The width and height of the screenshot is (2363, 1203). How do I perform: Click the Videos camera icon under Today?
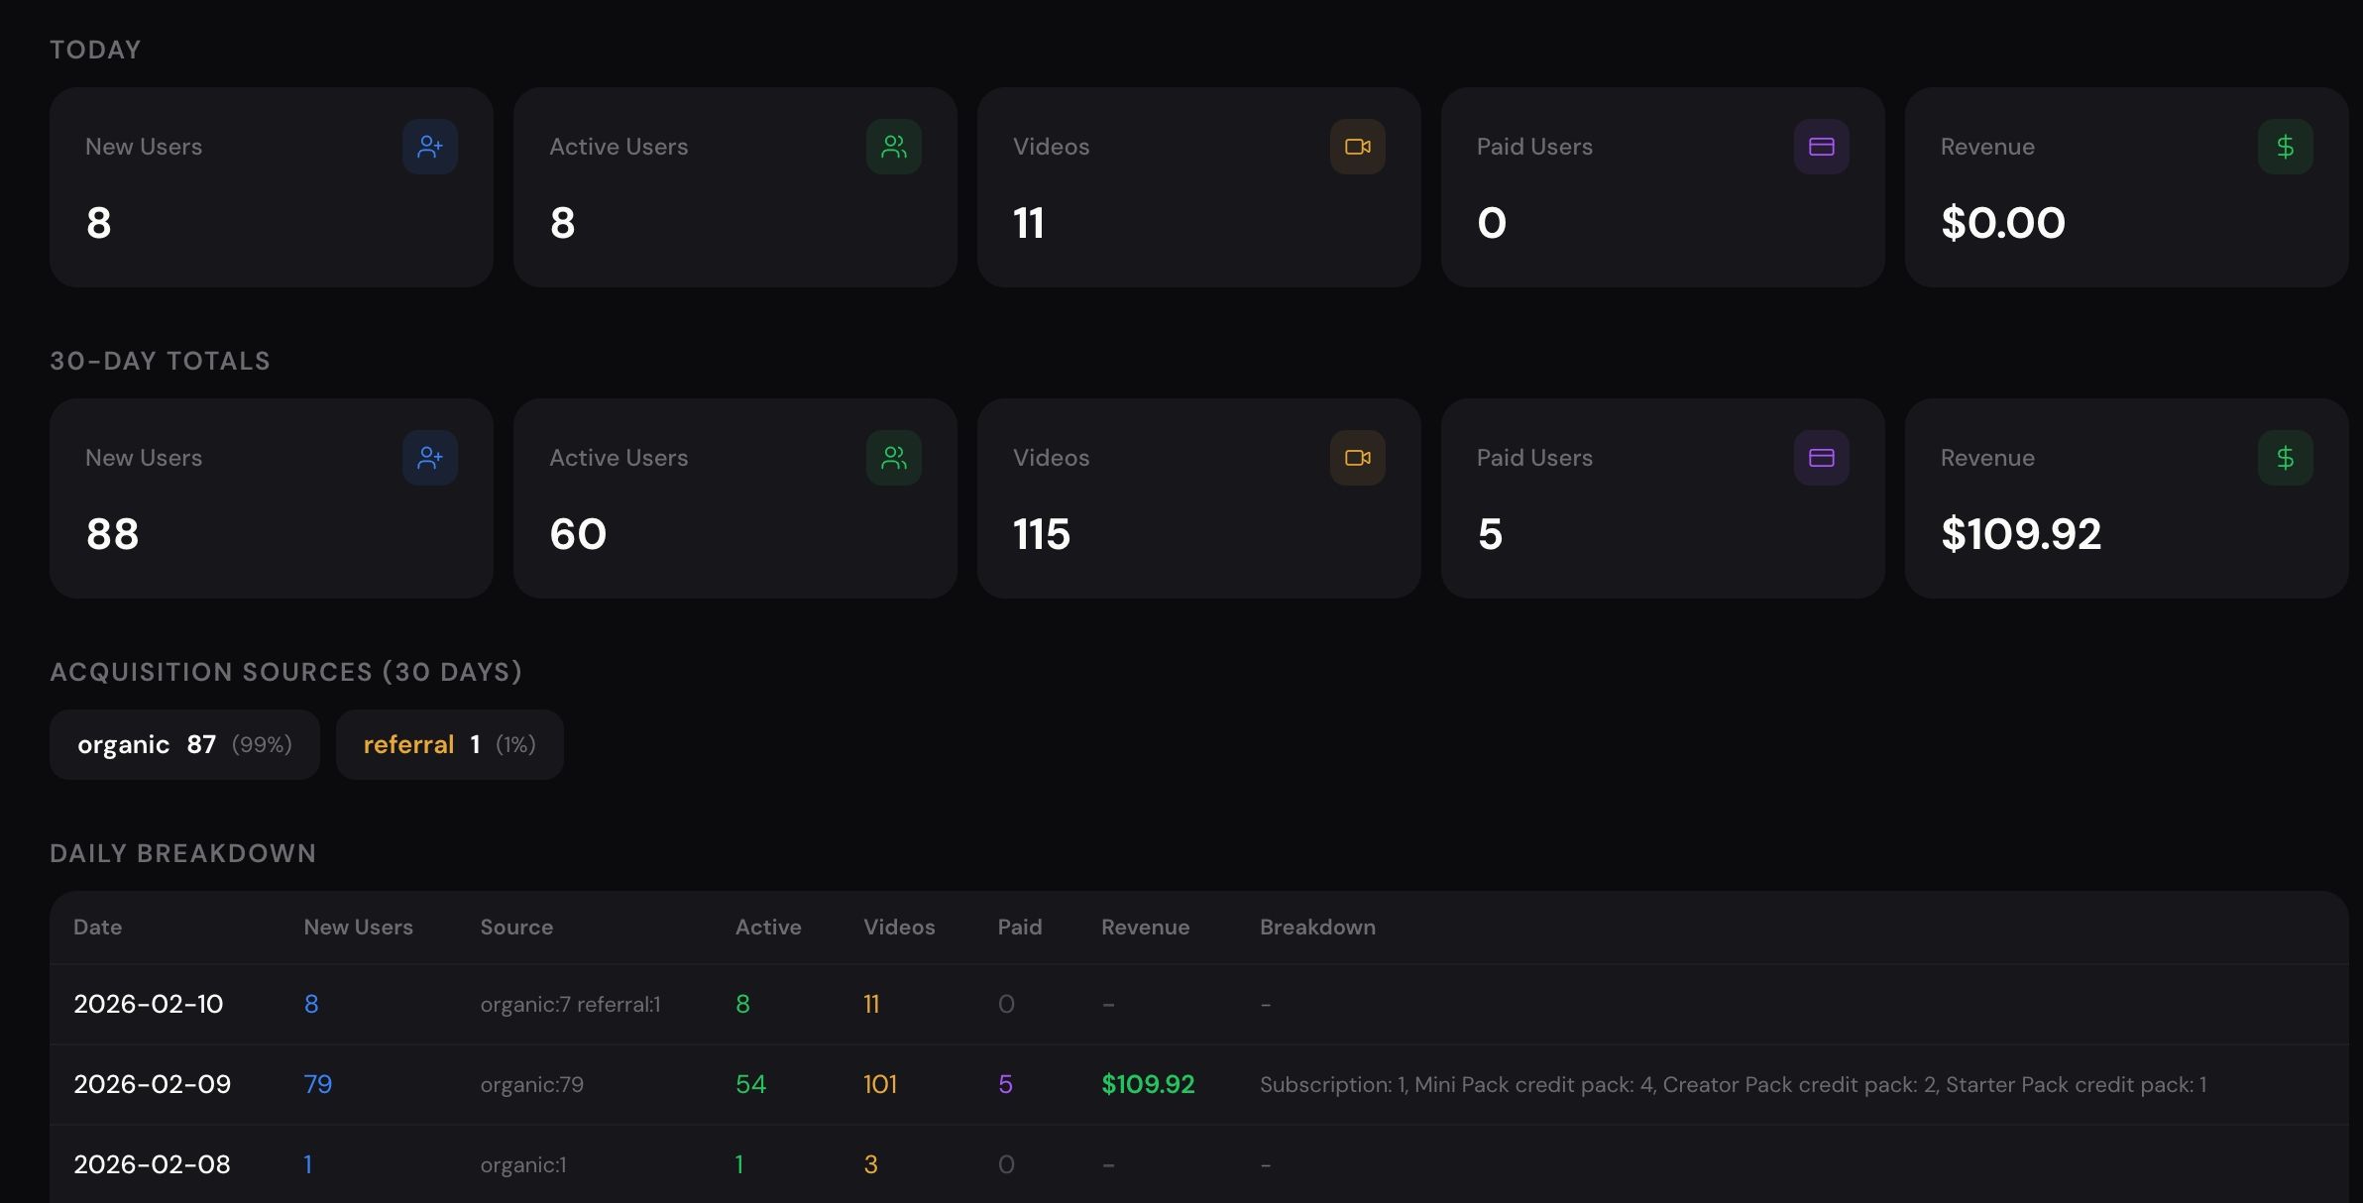pos(1357,147)
